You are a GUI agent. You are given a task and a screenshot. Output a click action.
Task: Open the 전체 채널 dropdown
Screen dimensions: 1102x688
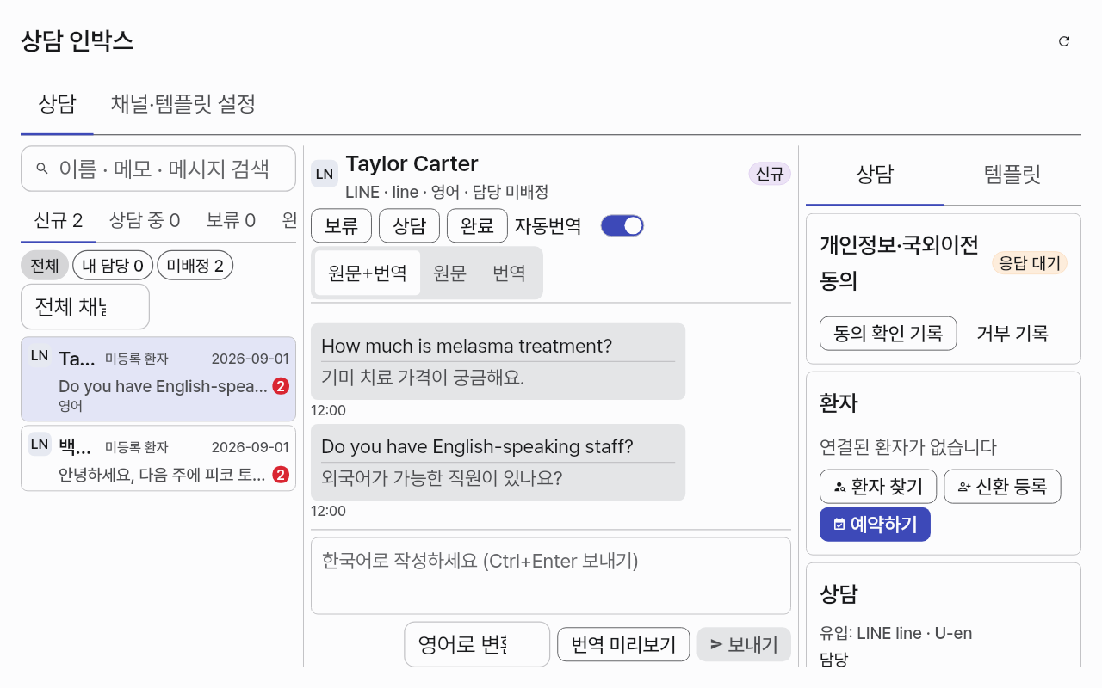click(x=85, y=307)
